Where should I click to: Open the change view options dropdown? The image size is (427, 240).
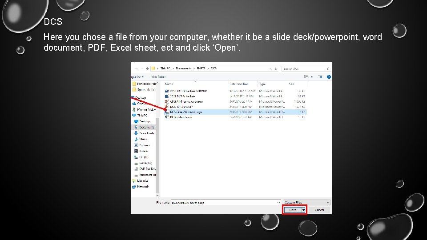(x=311, y=77)
